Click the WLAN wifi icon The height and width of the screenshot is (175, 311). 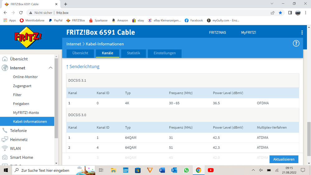click(5, 148)
